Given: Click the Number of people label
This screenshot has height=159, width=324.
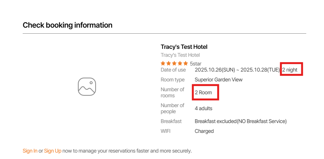Looking at the screenshot, I should coord(172,109).
